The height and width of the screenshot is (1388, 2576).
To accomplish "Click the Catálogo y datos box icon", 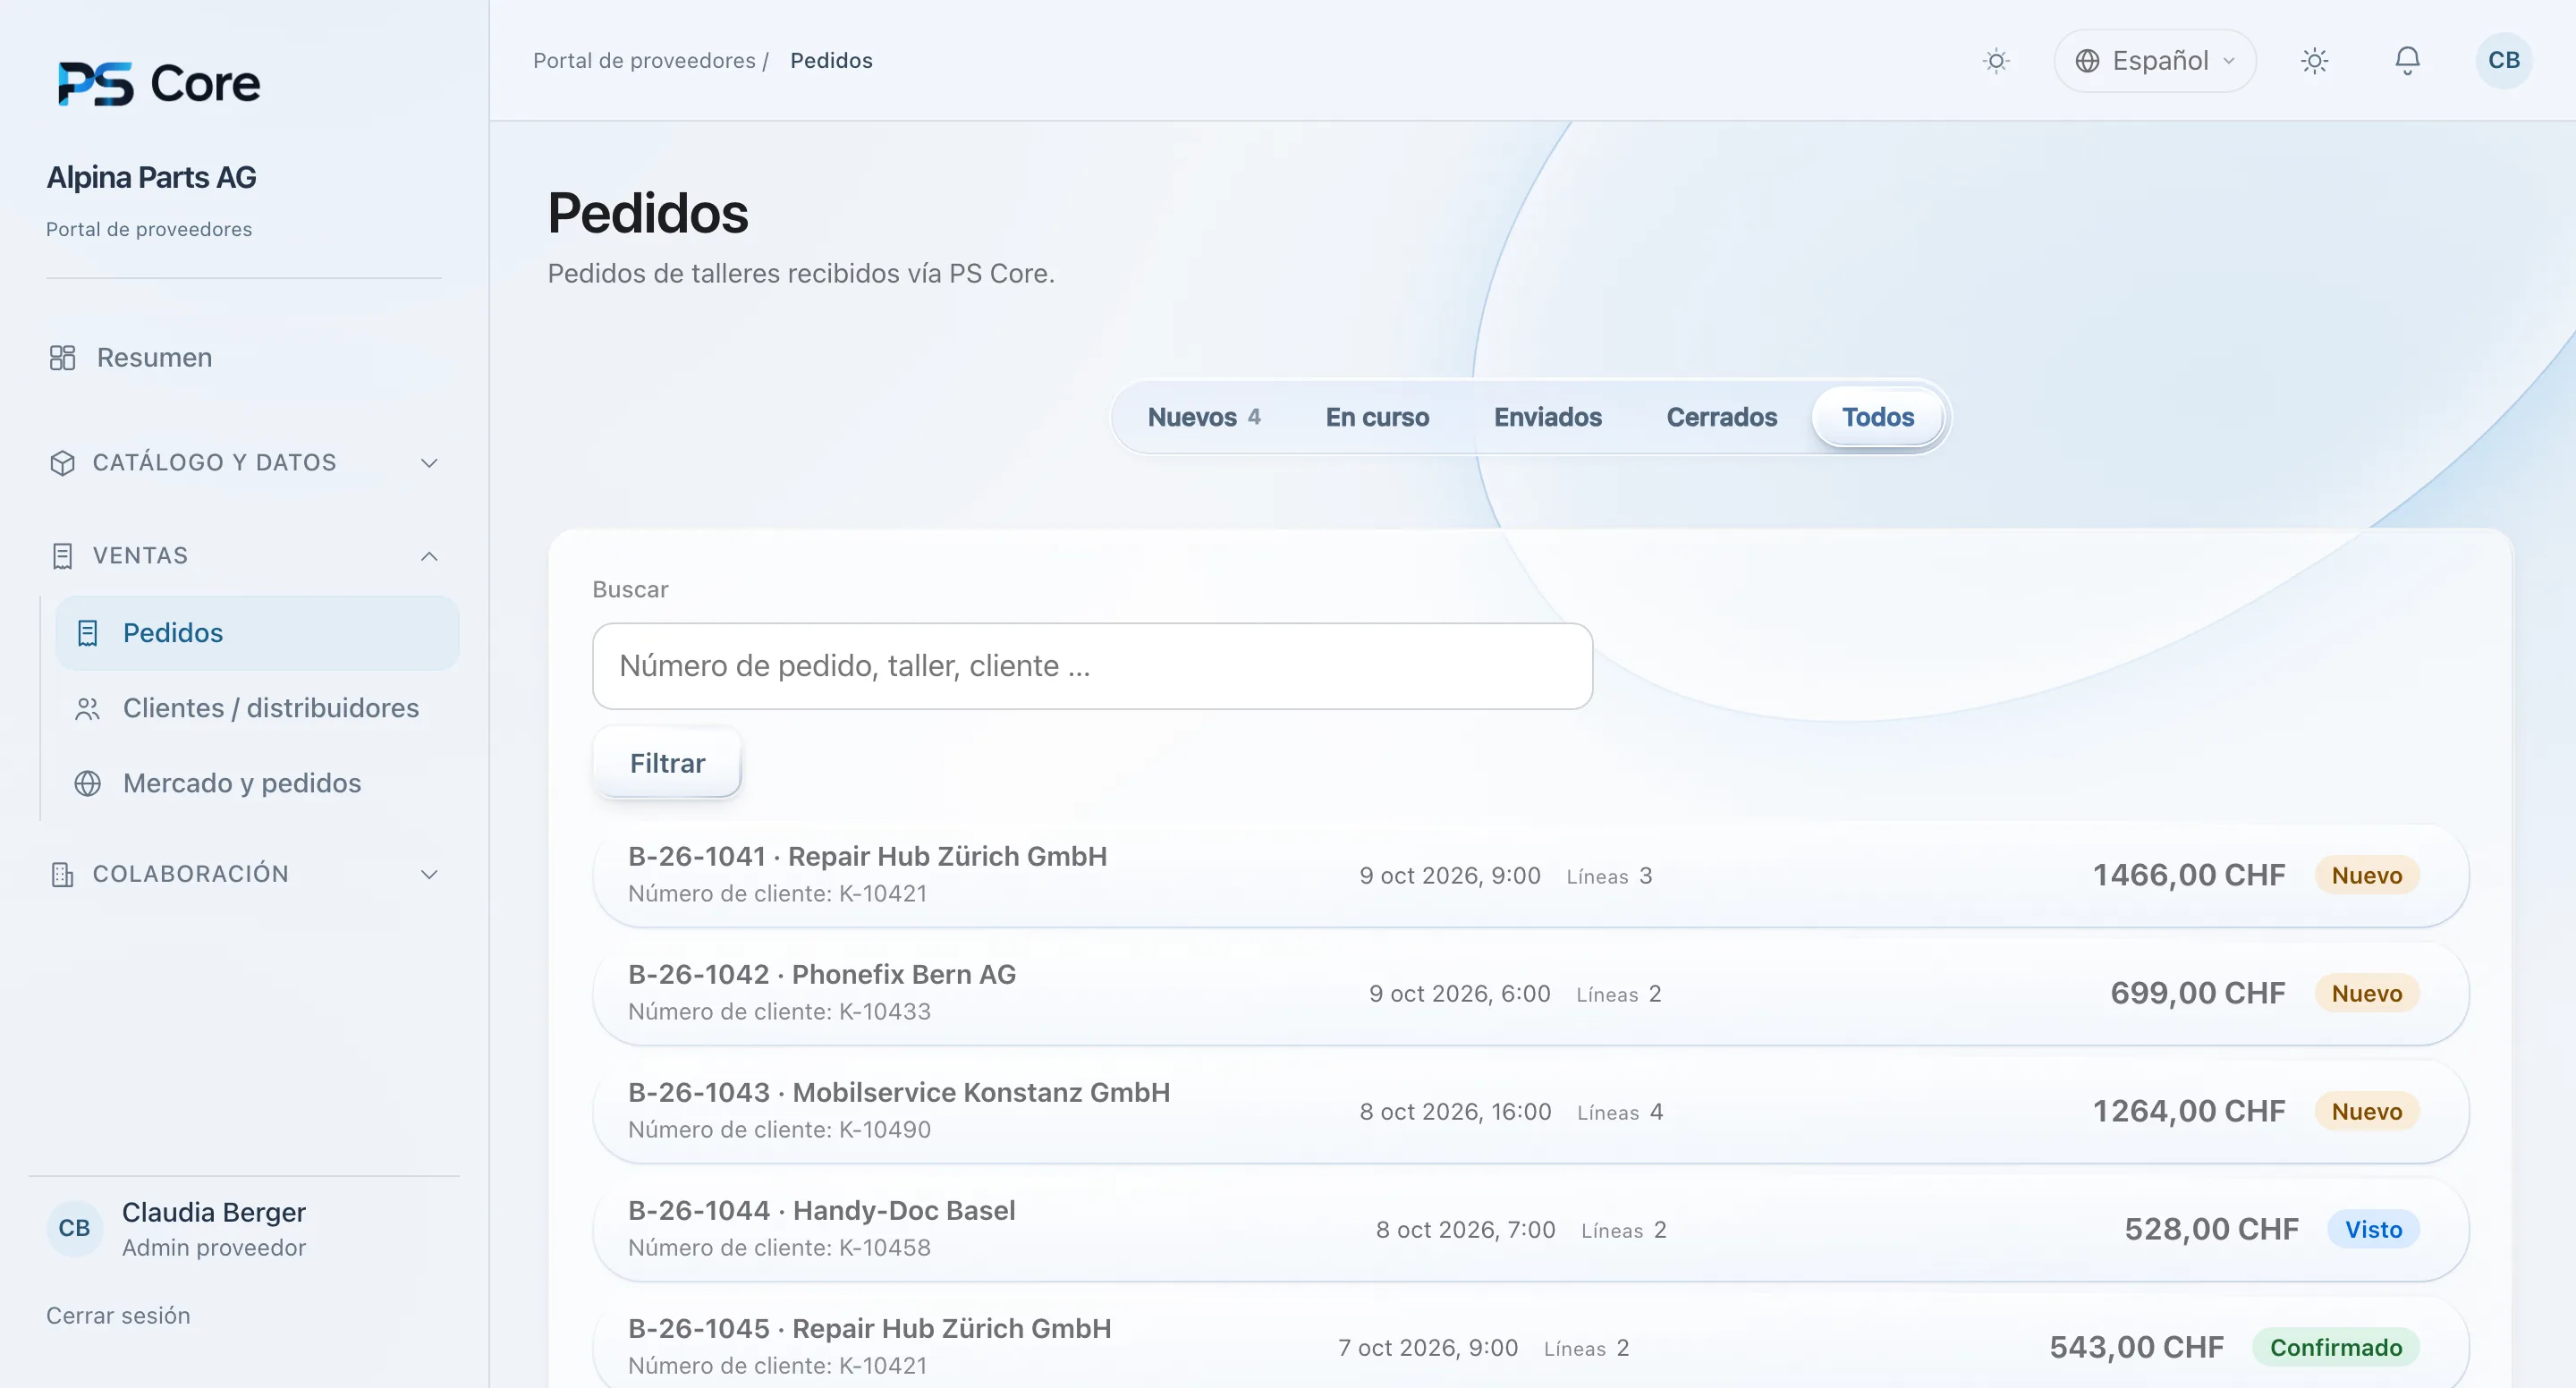I will (x=62, y=463).
